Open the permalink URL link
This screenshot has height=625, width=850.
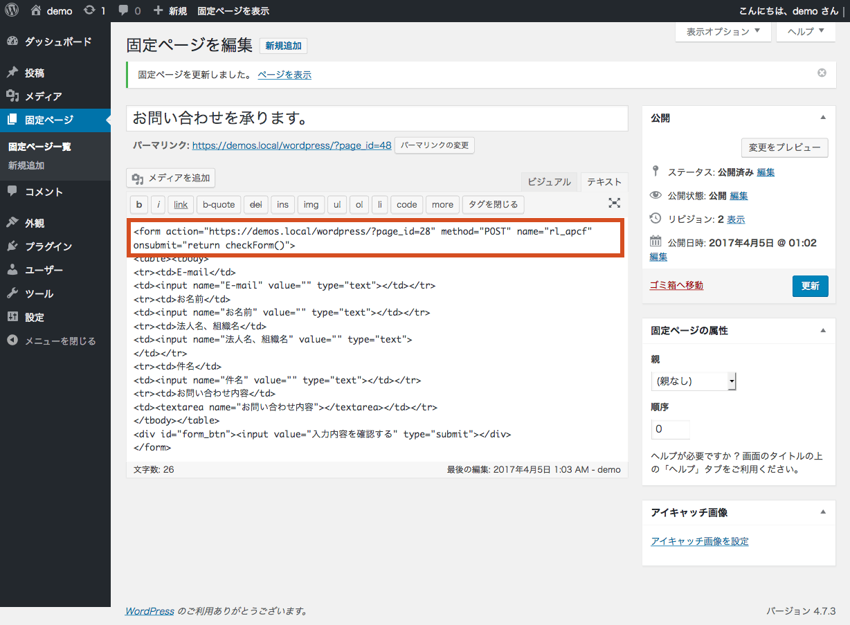pos(291,145)
